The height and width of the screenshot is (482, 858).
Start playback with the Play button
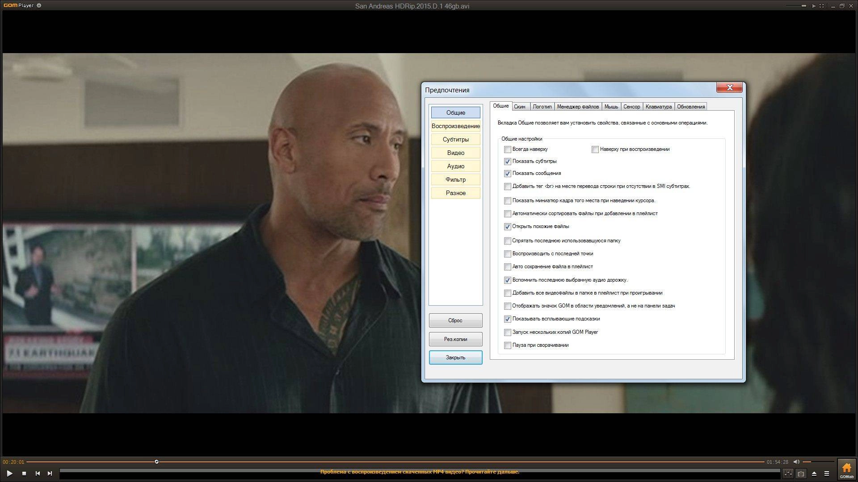pos(9,474)
